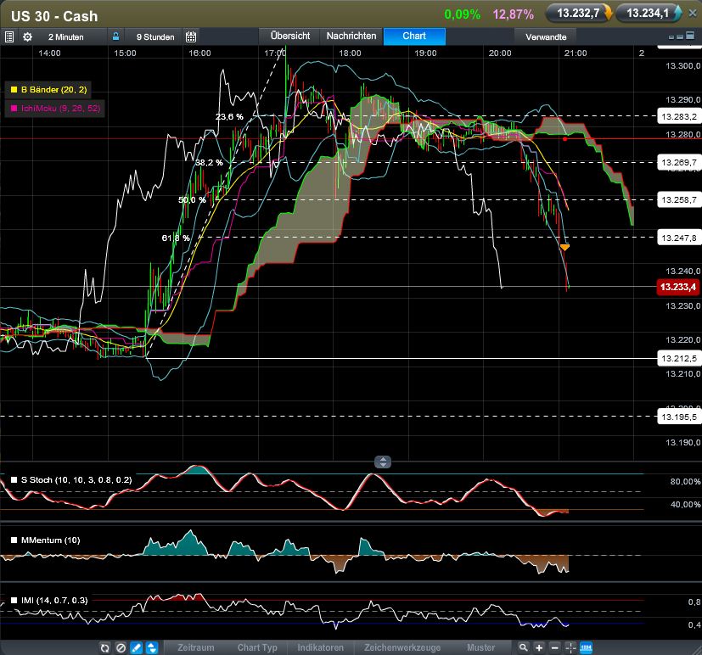Activate the crosshair cursor icon

[x=570, y=647]
